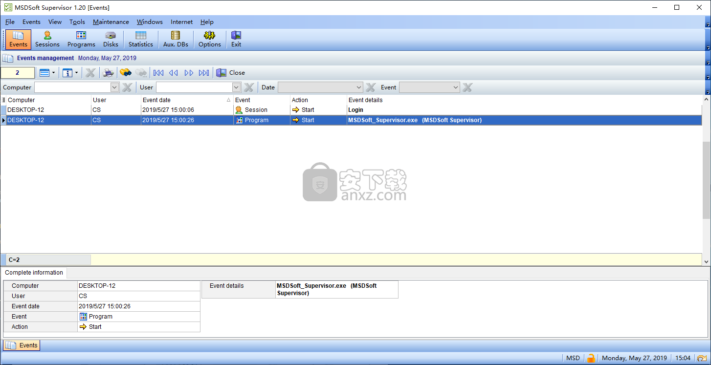Open the Options gear
This screenshot has width=711, height=365.
point(210,40)
